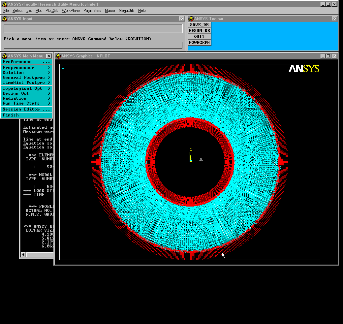Click the ANSYS command input field
The height and width of the screenshot is (324, 343).
click(x=93, y=45)
